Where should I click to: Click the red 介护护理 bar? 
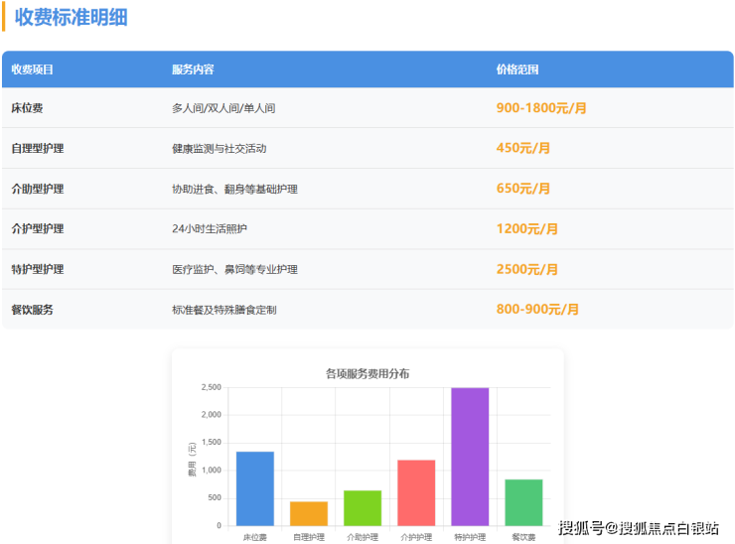coord(416,492)
